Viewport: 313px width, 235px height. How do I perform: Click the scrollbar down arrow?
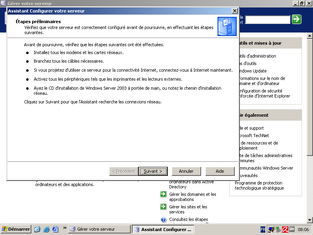pyautogui.click(x=310, y=219)
